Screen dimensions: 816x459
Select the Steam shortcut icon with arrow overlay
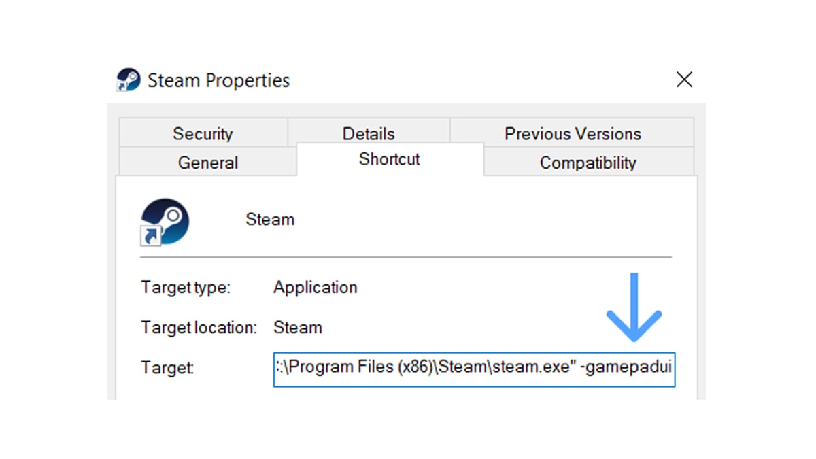pos(164,220)
